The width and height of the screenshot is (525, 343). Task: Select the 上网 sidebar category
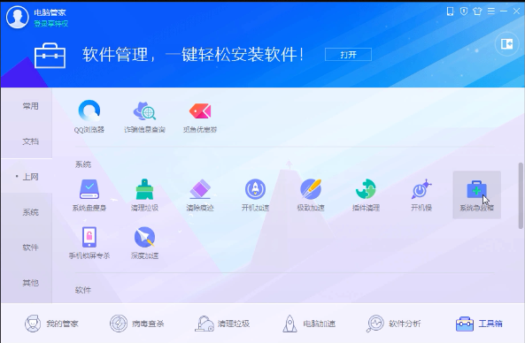pos(30,177)
